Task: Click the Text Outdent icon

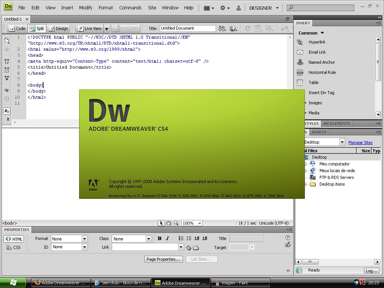Action: click(196, 238)
